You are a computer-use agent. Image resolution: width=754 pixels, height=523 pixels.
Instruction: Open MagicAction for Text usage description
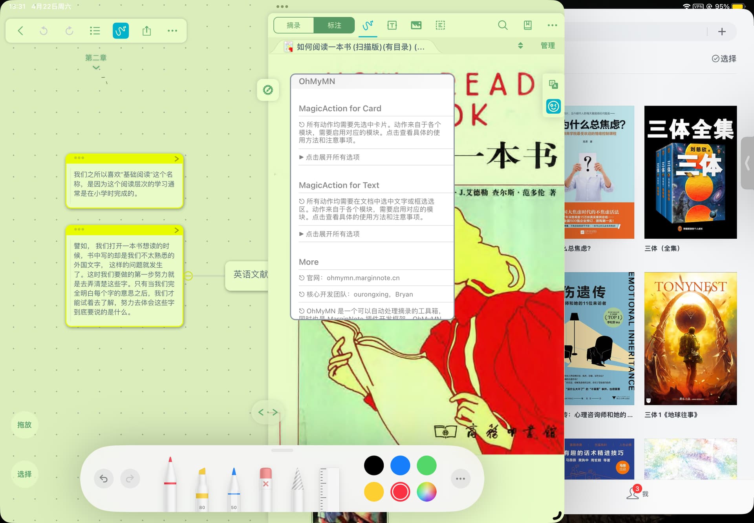[x=376, y=209]
